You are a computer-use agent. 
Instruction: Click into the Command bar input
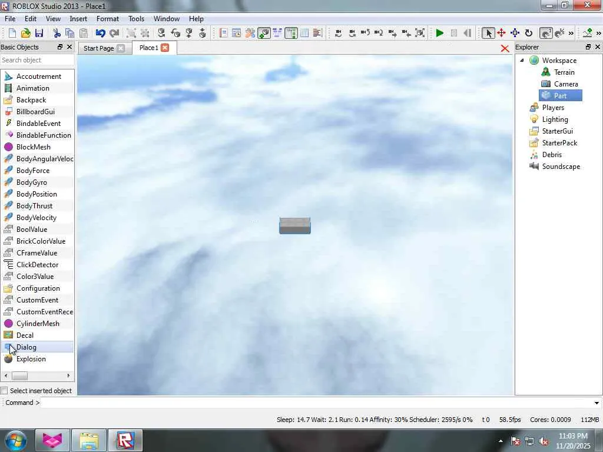(316, 403)
